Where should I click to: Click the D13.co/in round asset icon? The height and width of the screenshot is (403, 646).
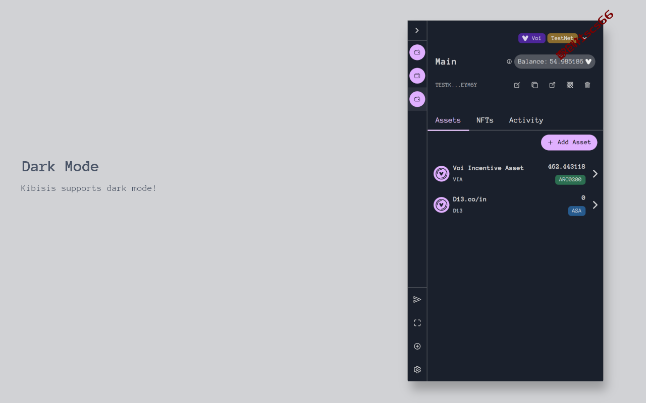(442, 205)
